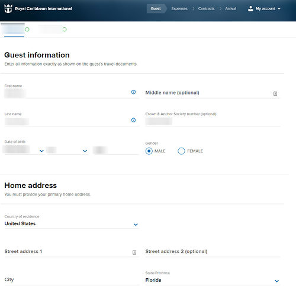Expand the Country of residence dropdown

tap(72, 224)
